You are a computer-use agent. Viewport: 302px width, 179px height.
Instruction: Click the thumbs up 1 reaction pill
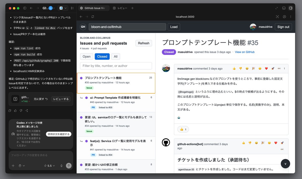point(183,129)
